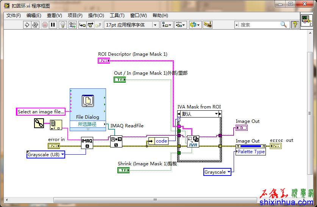Toggle the Shrink boolean terminal
Viewport: 317px width, 207px height.
[123, 170]
